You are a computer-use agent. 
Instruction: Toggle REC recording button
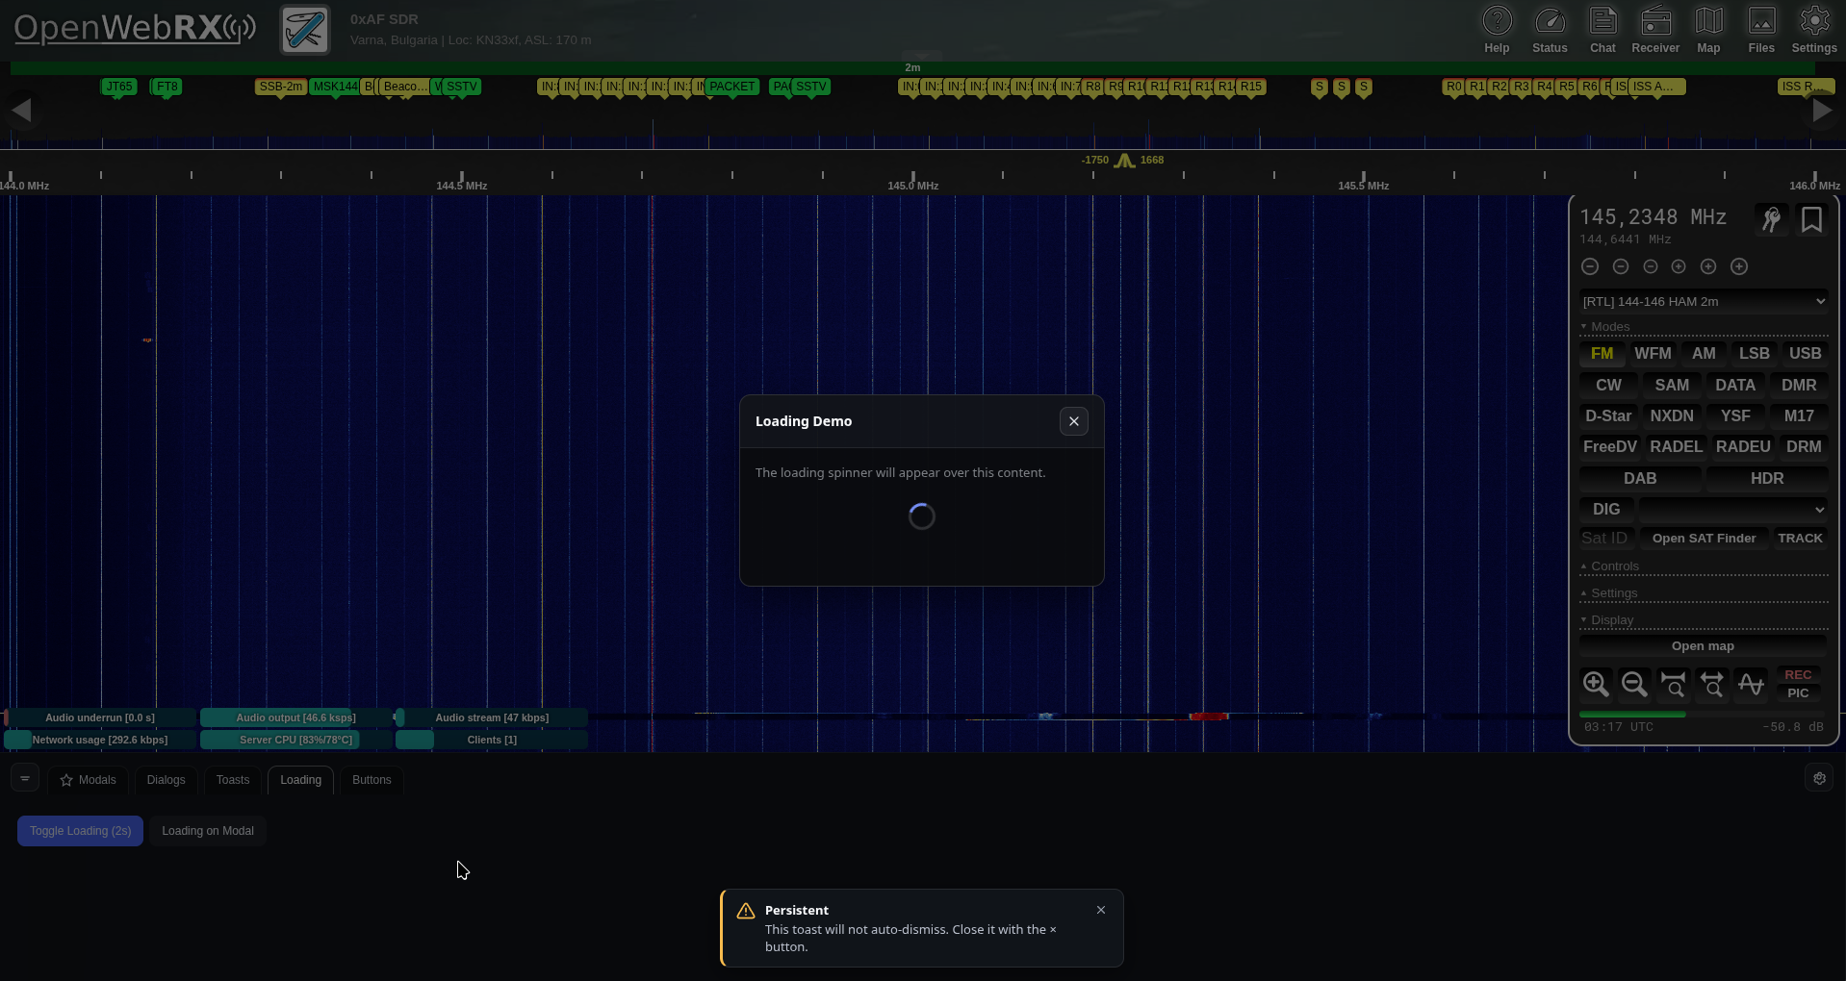pos(1798,675)
